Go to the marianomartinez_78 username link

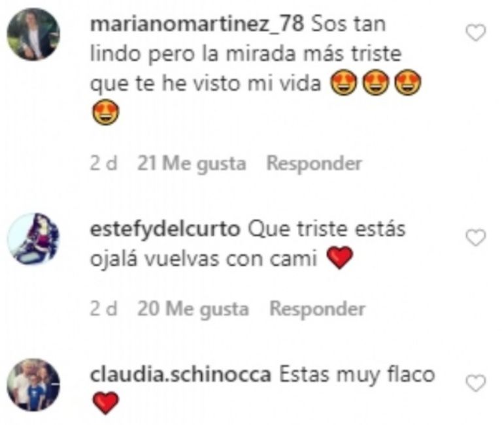pyautogui.click(x=197, y=24)
